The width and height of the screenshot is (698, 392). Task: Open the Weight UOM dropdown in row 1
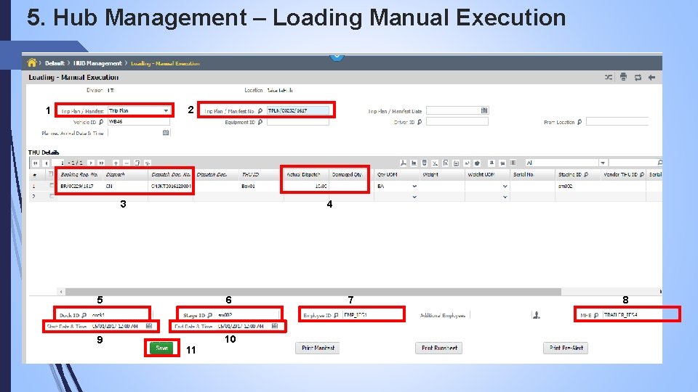(505, 187)
